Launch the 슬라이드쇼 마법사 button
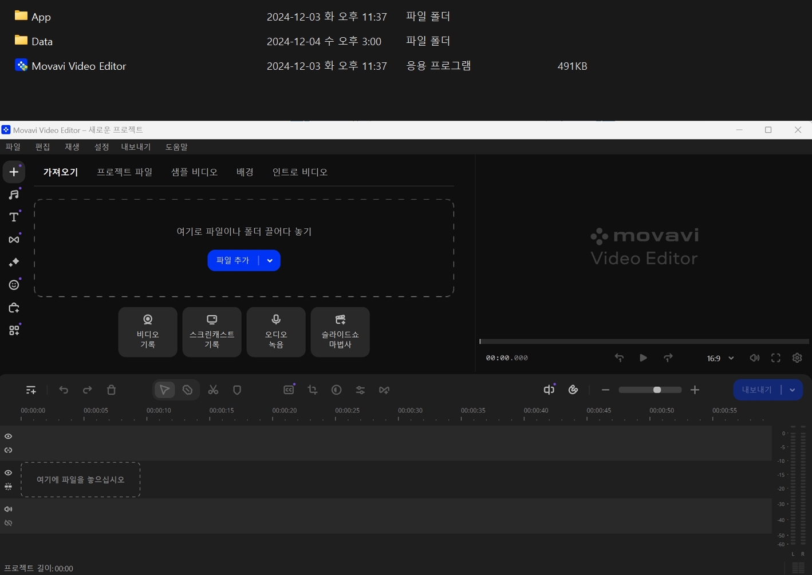The image size is (812, 575). tap(340, 332)
